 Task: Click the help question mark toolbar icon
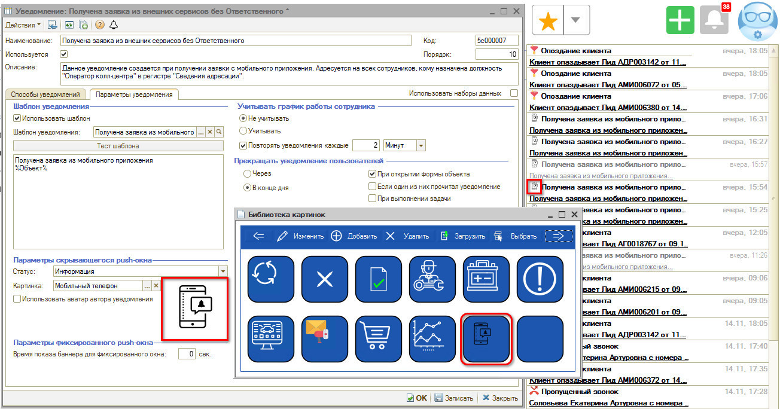click(99, 25)
